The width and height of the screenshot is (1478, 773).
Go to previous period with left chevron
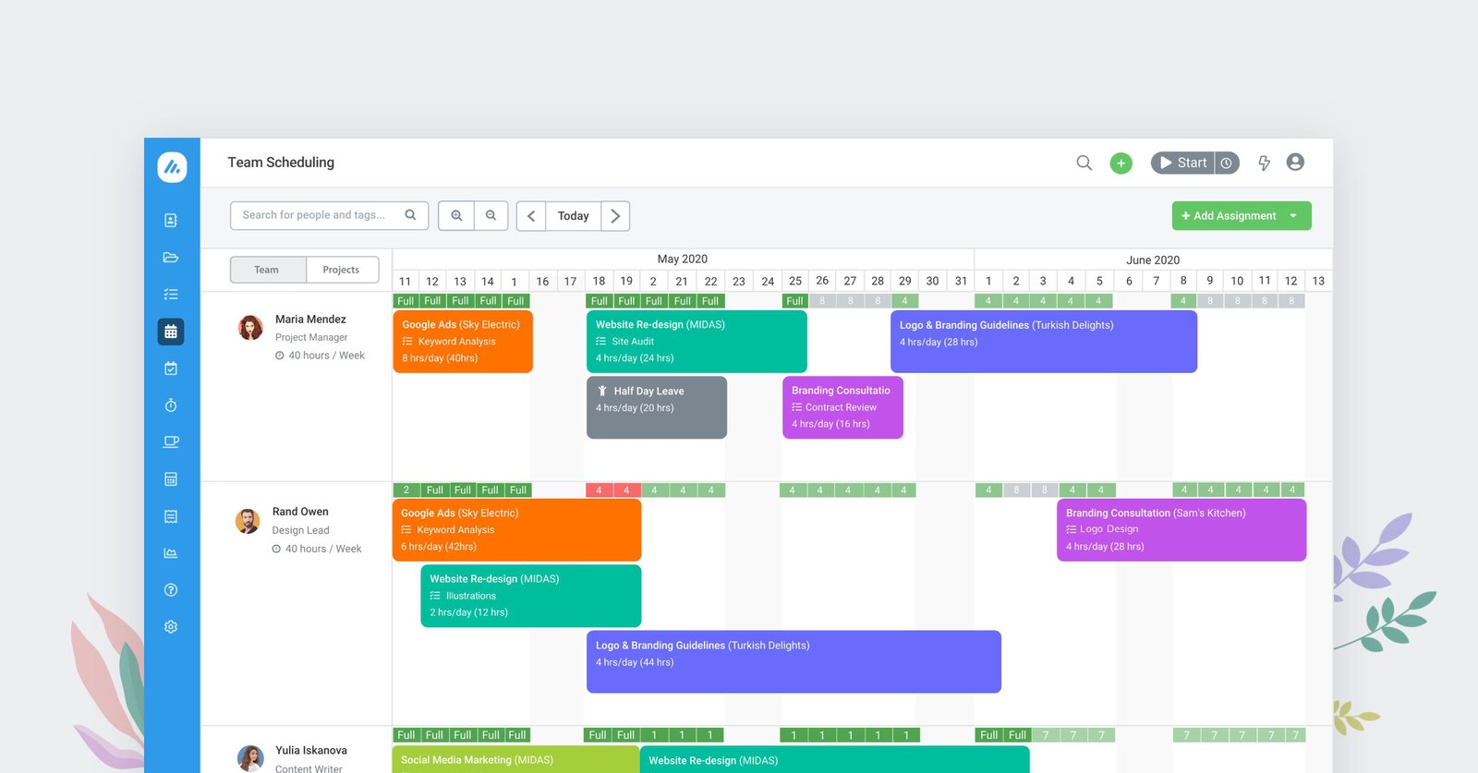531,216
